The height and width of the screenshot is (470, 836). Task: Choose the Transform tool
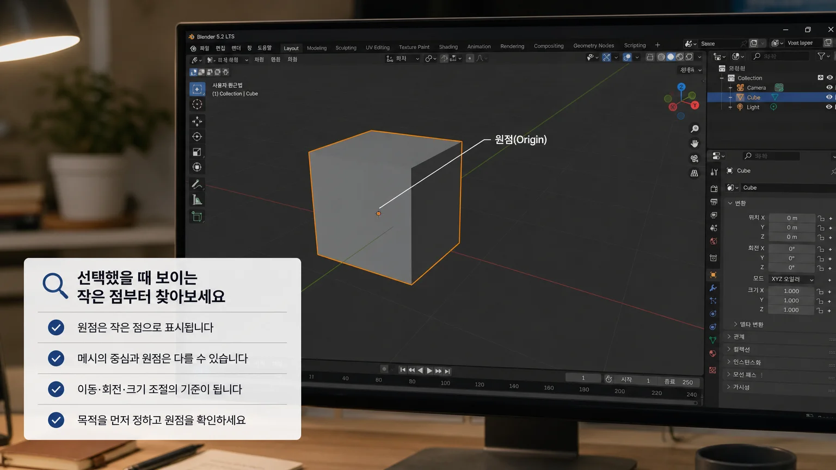pos(197,167)
